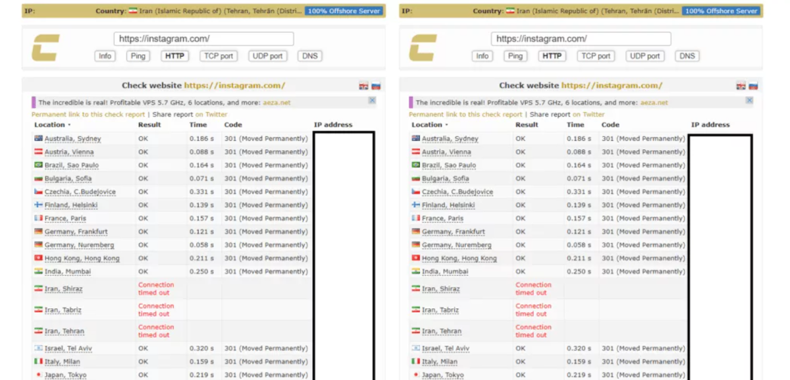This screenshot has width=790, height=380.
Task: Select the Russian flag icon in right panel
Action: click(x=753, y=86)
